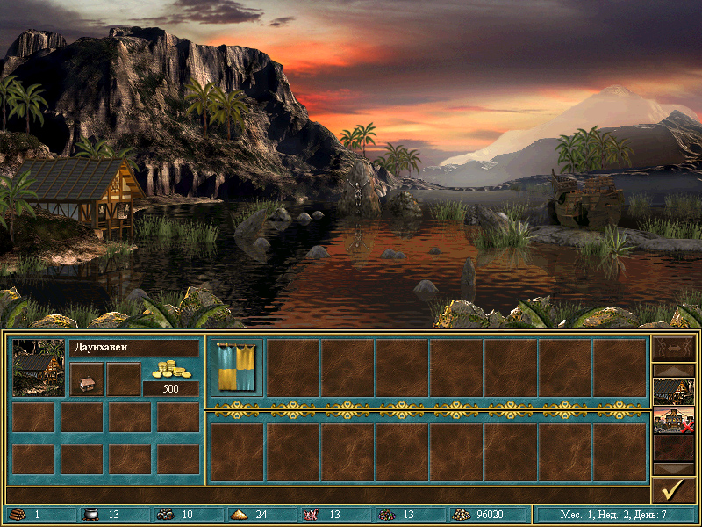Select the second town with the red X

point(674,421)
